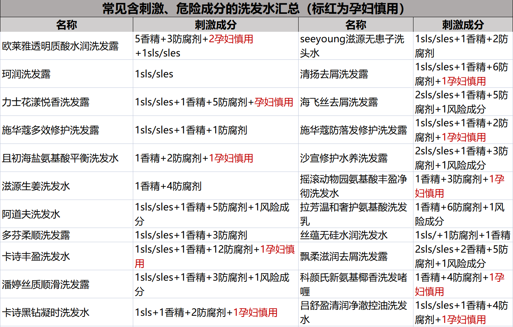Screen dimensions: 513x327
Task: Click the ingredients cell for 潘婷丝质顺滑洗发露
Action: 216,284
